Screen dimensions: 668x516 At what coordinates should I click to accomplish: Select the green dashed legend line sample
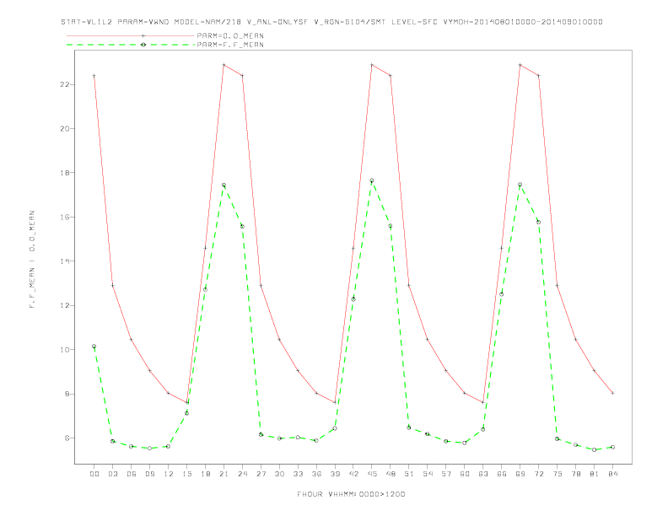tap(131, 45)
